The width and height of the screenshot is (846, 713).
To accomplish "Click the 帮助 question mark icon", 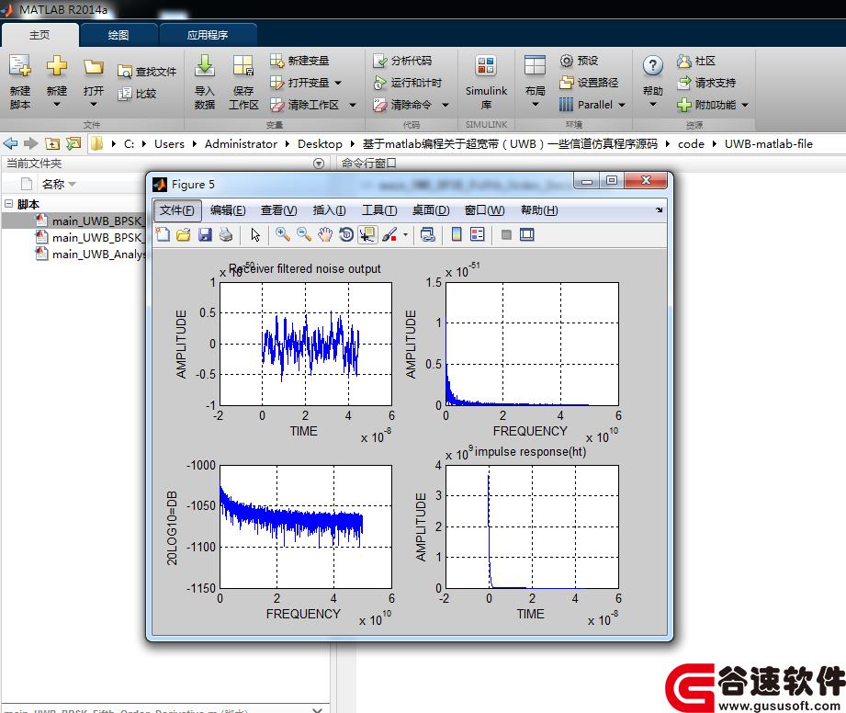I will [653, 66].
